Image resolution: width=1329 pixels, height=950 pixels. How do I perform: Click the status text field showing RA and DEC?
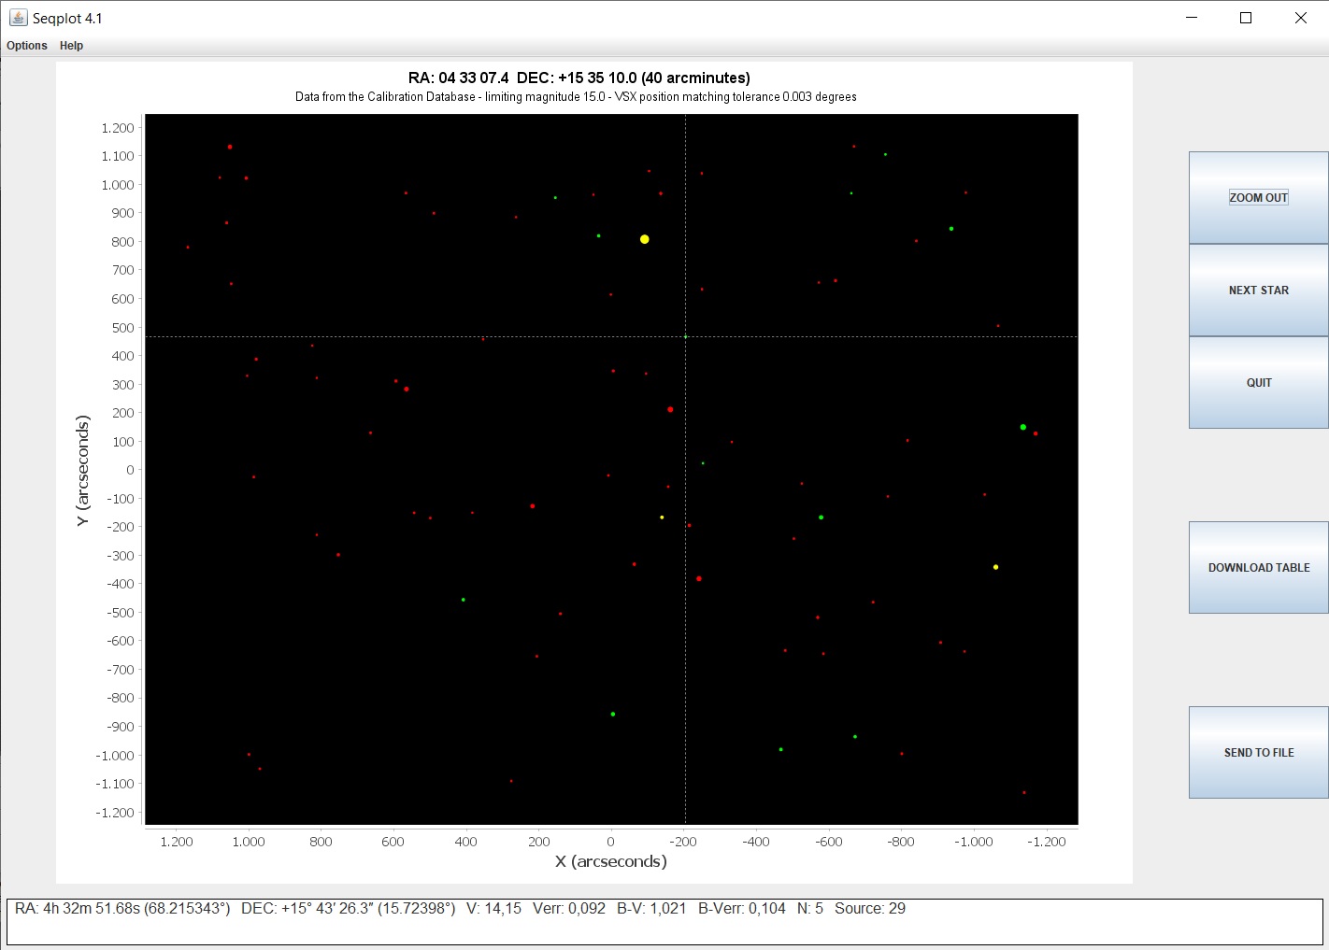[664, 922]
